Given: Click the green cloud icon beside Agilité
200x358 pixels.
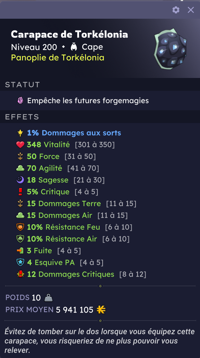Looking at the screenshot, I should pyautogui.click(x=20, y=168).
